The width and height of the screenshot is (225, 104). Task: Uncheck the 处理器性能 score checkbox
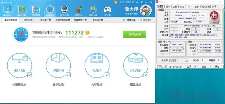[x=30, y=75]
